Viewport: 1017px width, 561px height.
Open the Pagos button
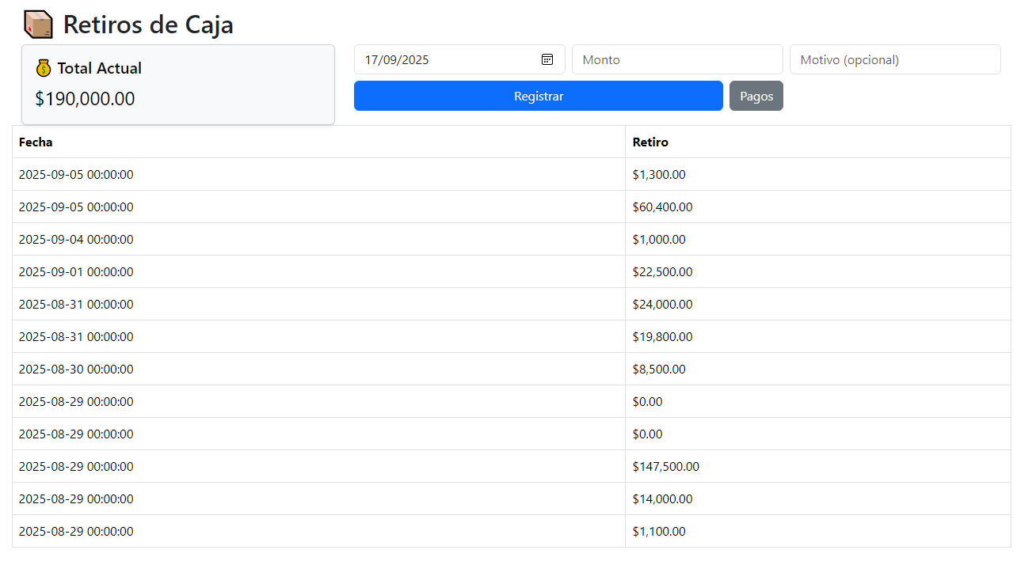(756, 96)
